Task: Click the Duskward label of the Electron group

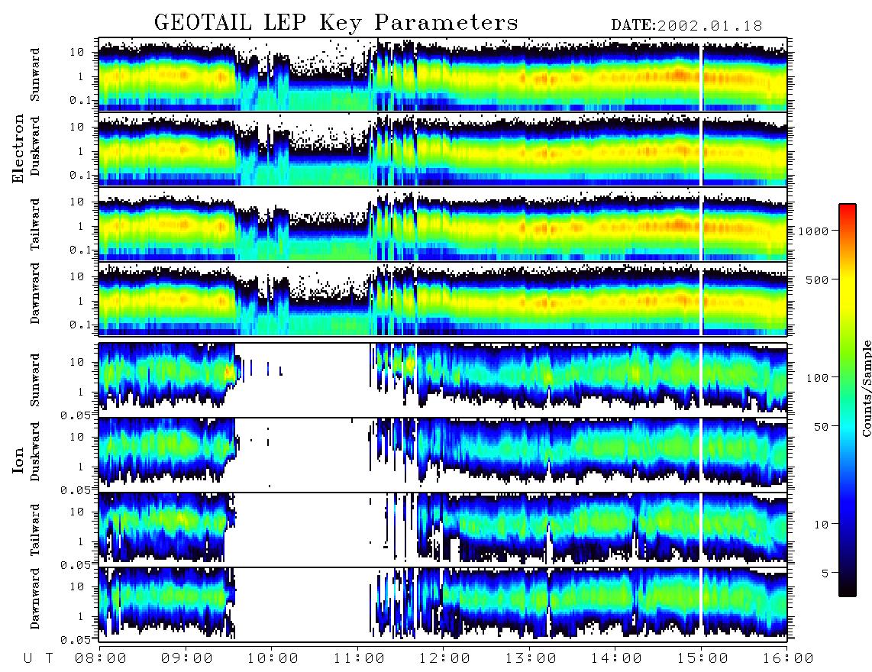Action: pos(35,146)
